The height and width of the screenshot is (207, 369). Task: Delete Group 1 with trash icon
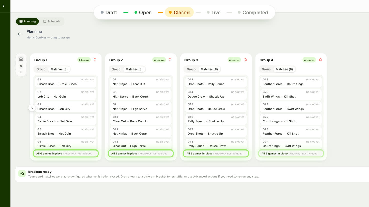[95, 60]
